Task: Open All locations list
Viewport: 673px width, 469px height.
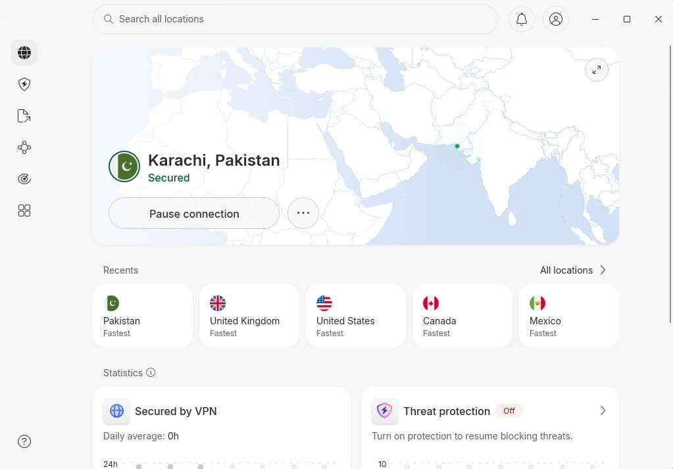Action: point(573,270)
